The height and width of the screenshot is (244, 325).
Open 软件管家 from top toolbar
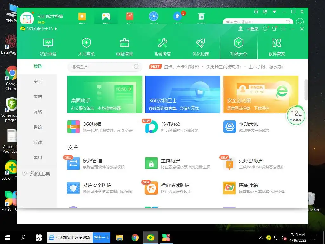[x=277, y=47]
